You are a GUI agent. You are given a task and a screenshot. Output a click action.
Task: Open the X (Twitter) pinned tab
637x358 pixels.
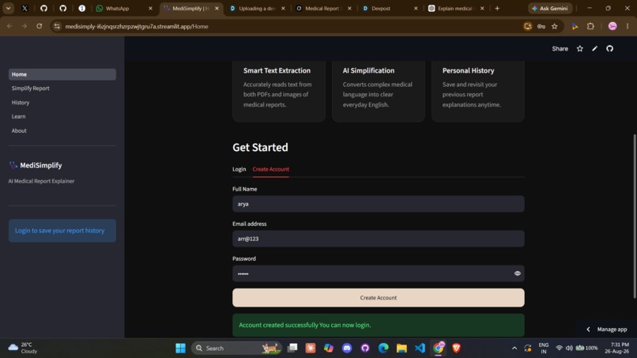click(x=24, y=8)
